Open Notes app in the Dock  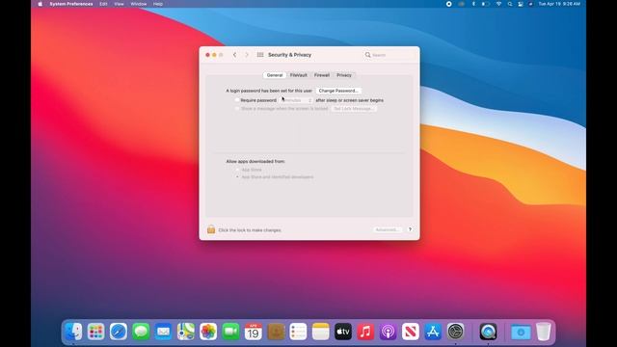pyautogui.click(x=321, y=332)
